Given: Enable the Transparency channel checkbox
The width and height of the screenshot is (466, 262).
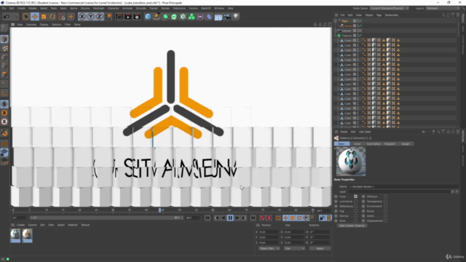Looking at the screenshot, I should pos(385,202).
